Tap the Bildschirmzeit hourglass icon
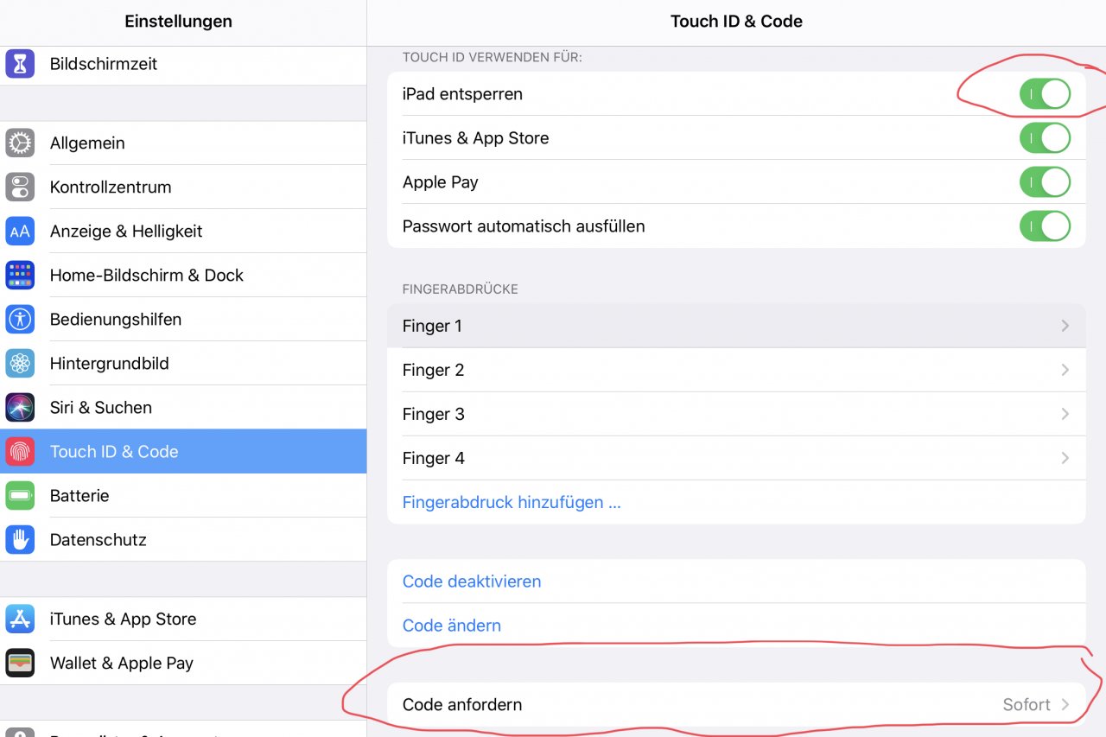Viewport: 1106px width, 737px height. pyautogui.click(x=20, y=64)
